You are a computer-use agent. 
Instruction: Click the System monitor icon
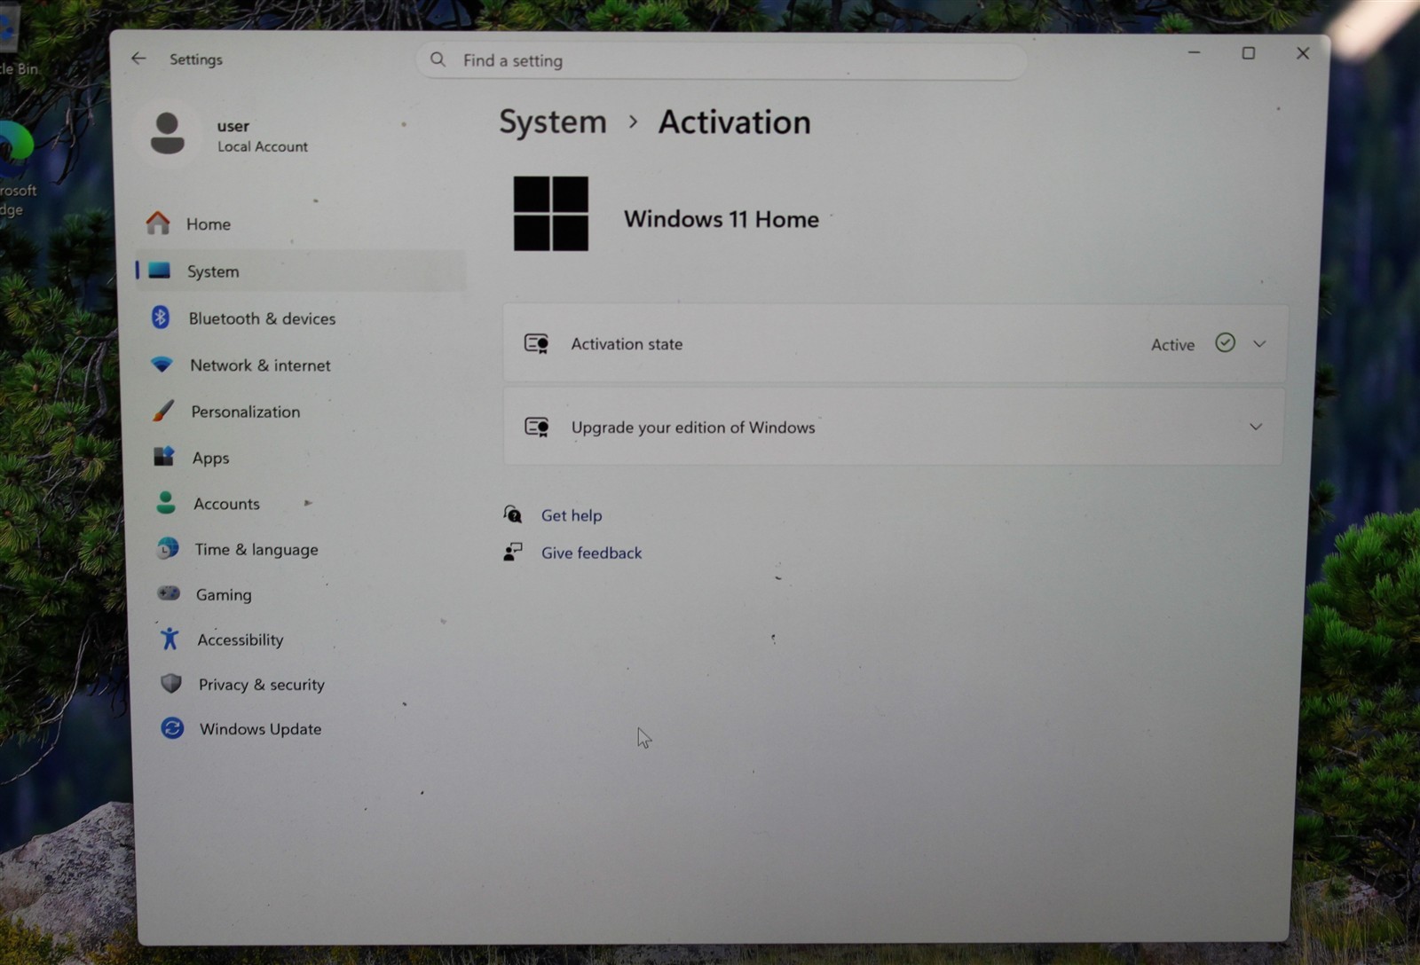pos(160,271)
